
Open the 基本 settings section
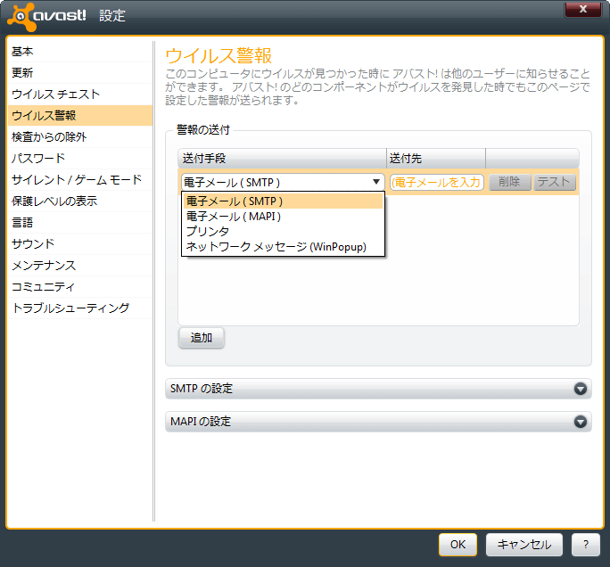point(80,52)
